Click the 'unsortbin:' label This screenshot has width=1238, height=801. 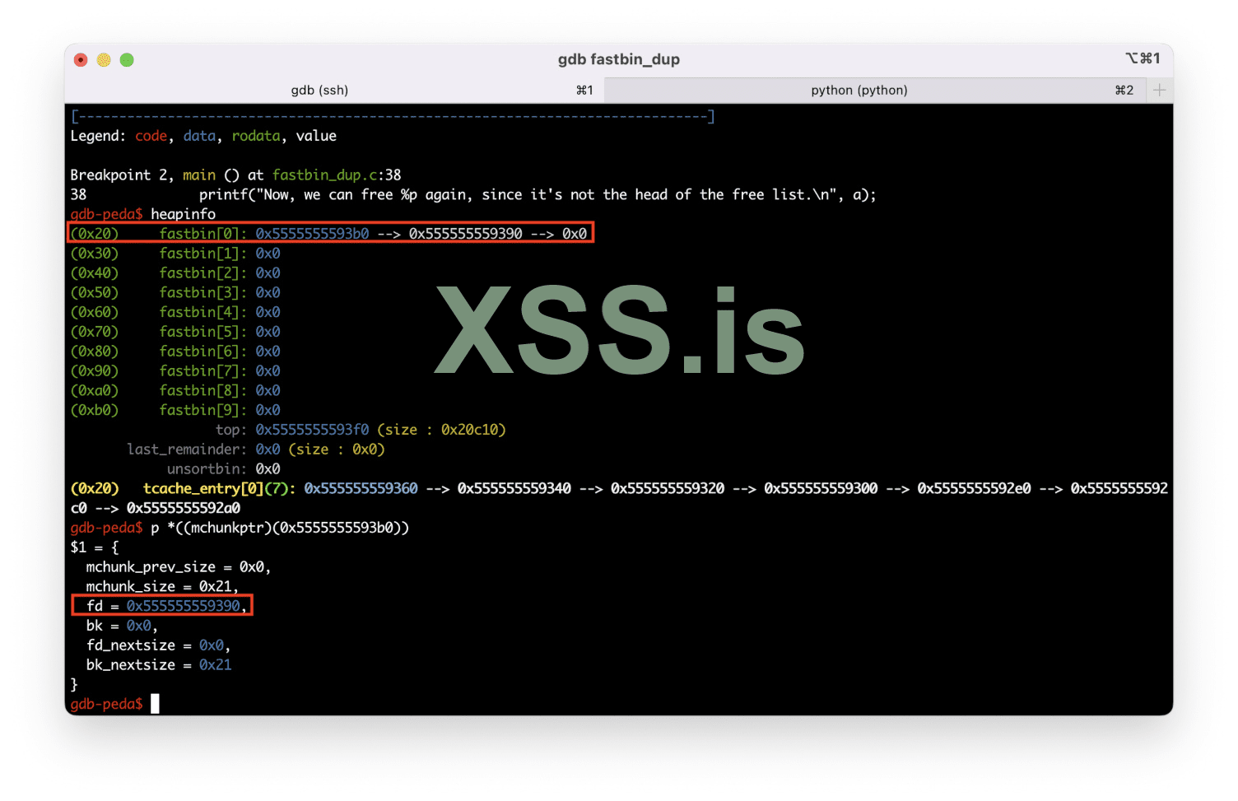(207, 469)
